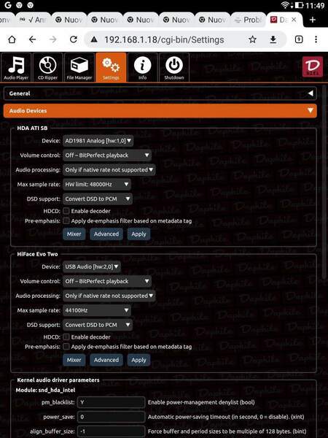Enable de-emphasis filter for HDA ATI SB
Viewport: 328px width, 438px height.
click(66, 220)
